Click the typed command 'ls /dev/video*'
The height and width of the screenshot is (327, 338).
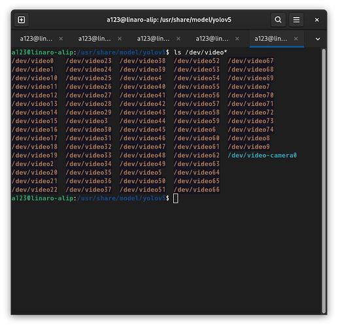coord(200,52)
